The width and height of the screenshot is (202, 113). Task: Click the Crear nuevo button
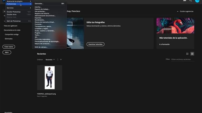(9, 47)
